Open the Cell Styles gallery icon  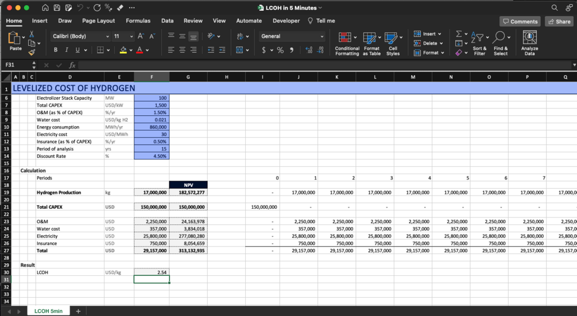[391, 38]
